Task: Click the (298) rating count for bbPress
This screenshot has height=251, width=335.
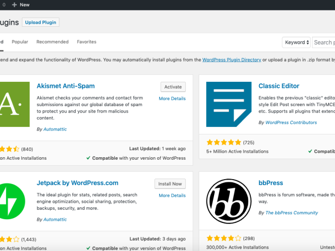Action: pyautogui.click(x=249, y=239)
